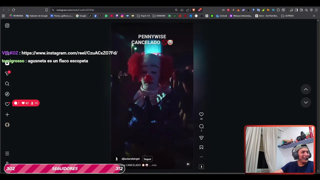The height and width of the screenshot is (180, 320).
Task: Mute or unmute the reel audio
Action: (x=188, y=164)
